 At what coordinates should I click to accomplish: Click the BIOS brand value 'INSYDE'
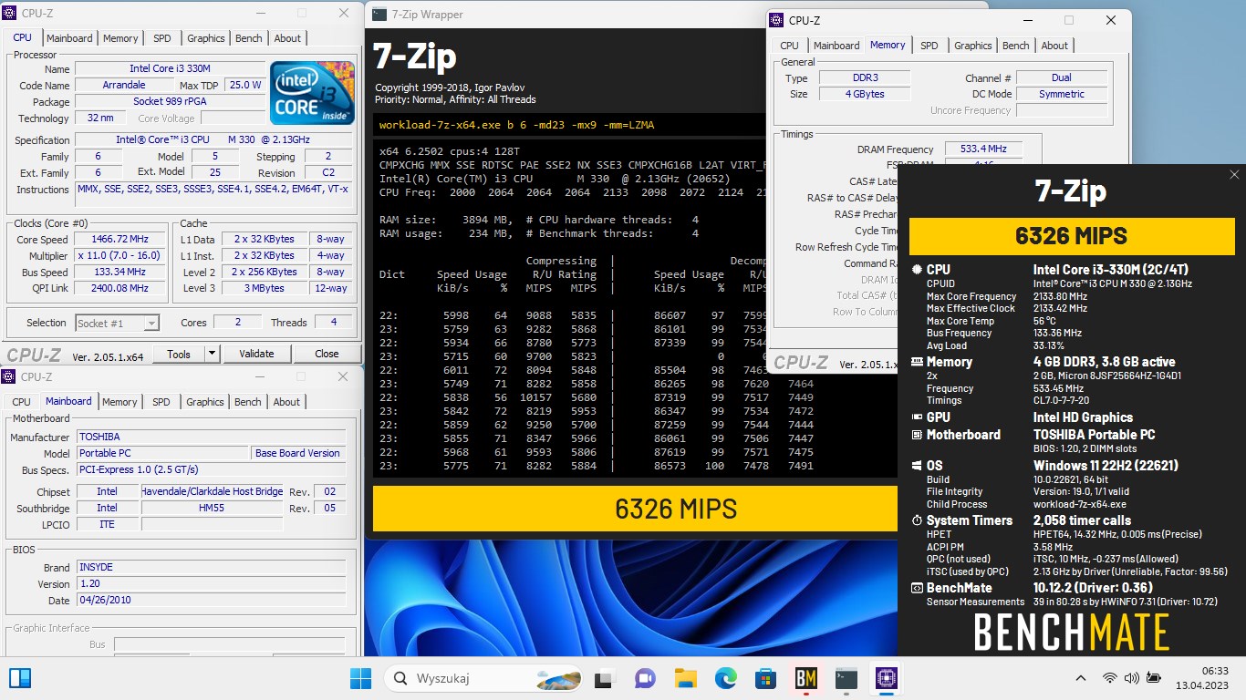pos(211,567)
